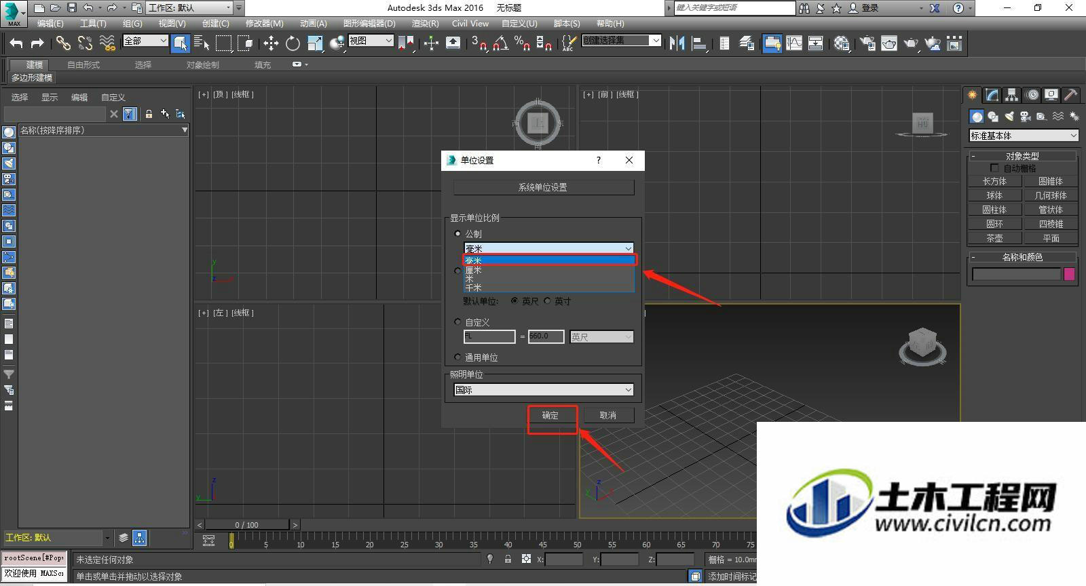Select Geometry category icon in Create panel
1086x586 pixels.
pos(977,117)
